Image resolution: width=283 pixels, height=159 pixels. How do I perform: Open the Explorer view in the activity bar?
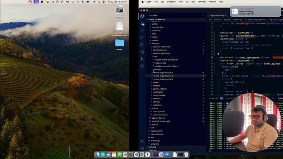pos(142,16)
